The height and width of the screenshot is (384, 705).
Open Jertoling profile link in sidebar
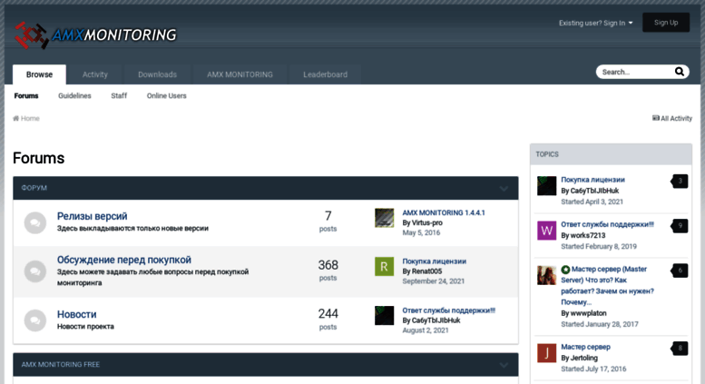click(x=584, y=358)
